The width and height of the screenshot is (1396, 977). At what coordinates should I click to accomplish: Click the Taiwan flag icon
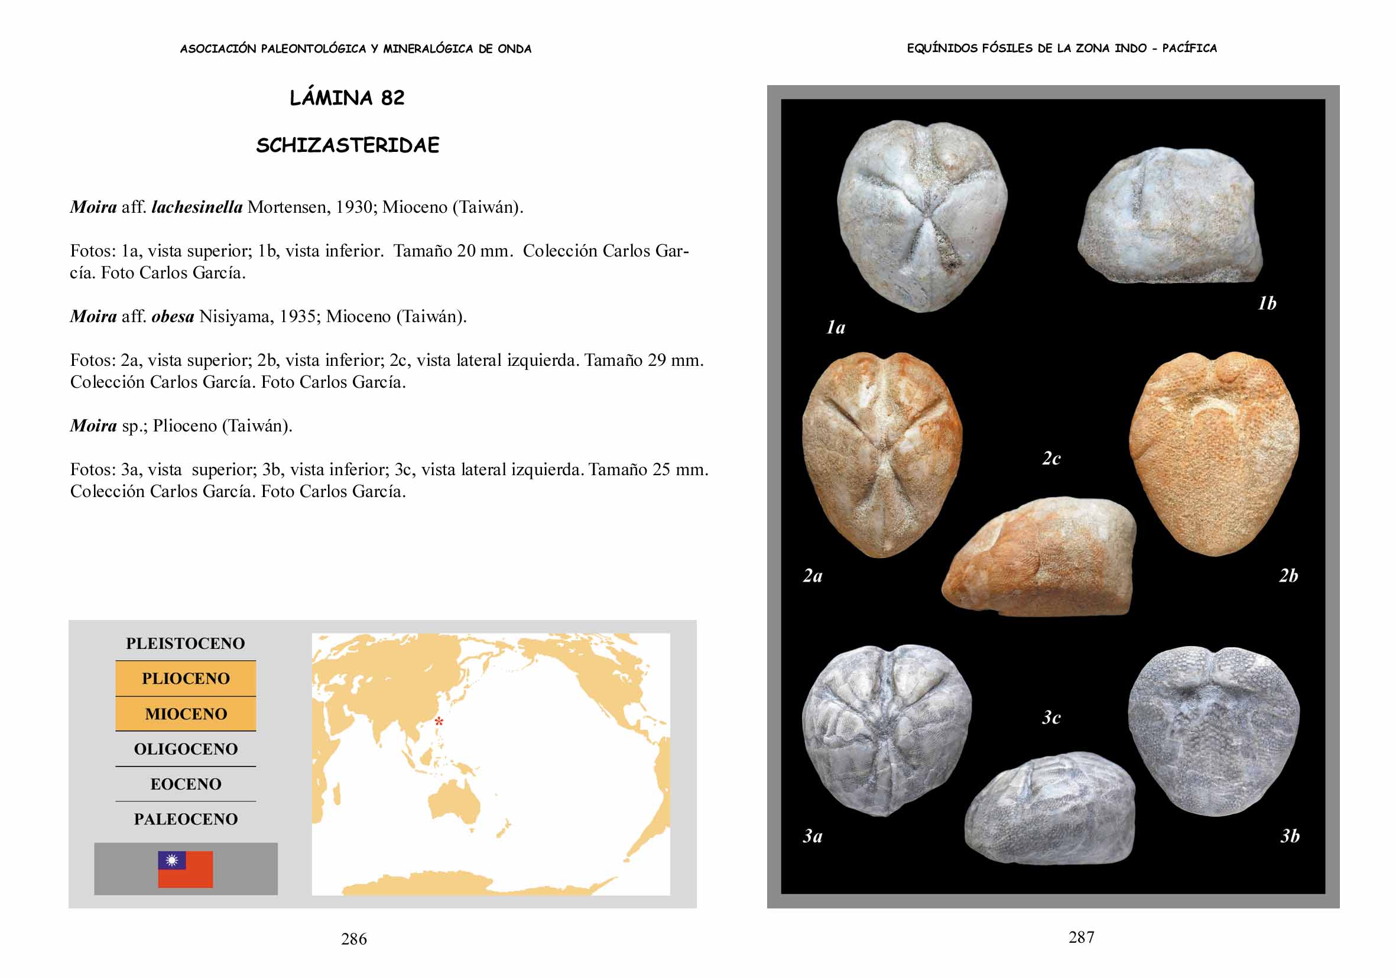(x=186, y=869)
